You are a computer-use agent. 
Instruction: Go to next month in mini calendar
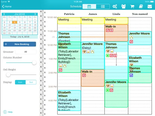tap(35, 14)
